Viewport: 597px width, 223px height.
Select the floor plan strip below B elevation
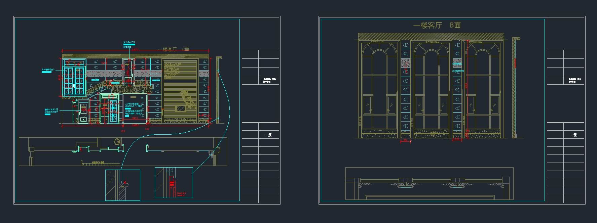tap(430, 183)
